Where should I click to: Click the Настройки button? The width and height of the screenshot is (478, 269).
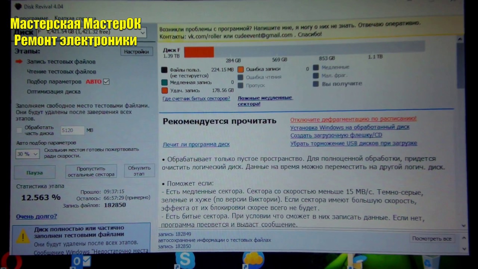pos(136,52)
